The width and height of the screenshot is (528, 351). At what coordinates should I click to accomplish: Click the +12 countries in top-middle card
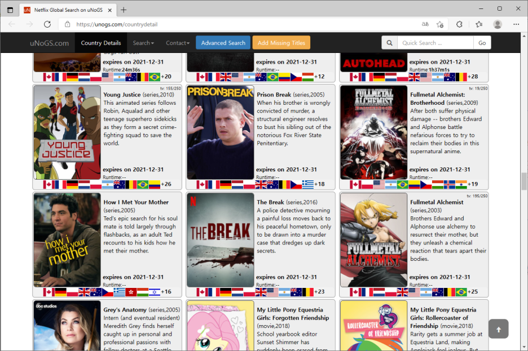319,77
